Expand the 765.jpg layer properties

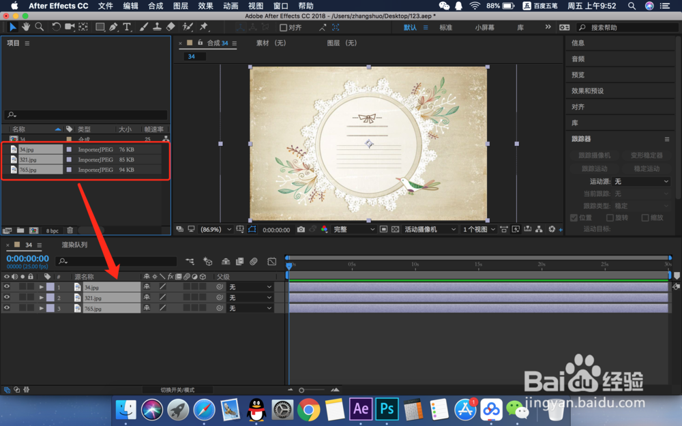42,308
